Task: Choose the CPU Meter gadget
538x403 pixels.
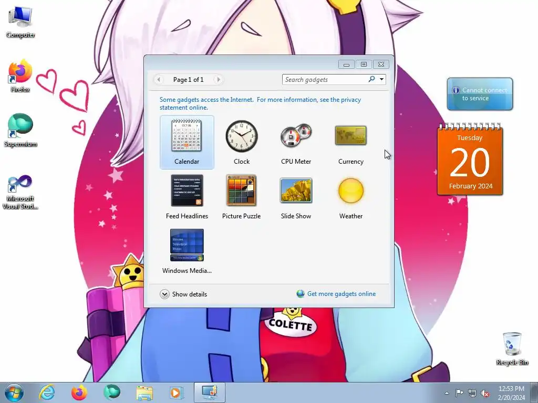Action: (x=296, y=142)
